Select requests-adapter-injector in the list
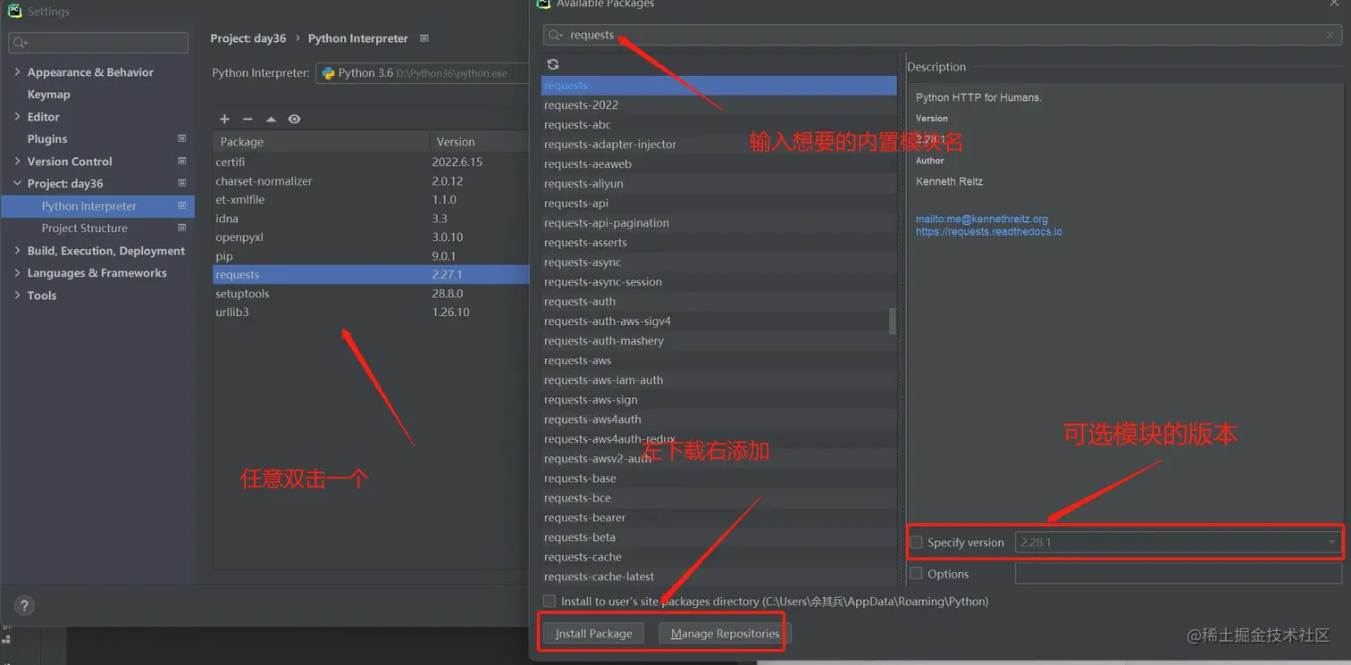This screenshot has height=665, width=1351. [719, 145]
